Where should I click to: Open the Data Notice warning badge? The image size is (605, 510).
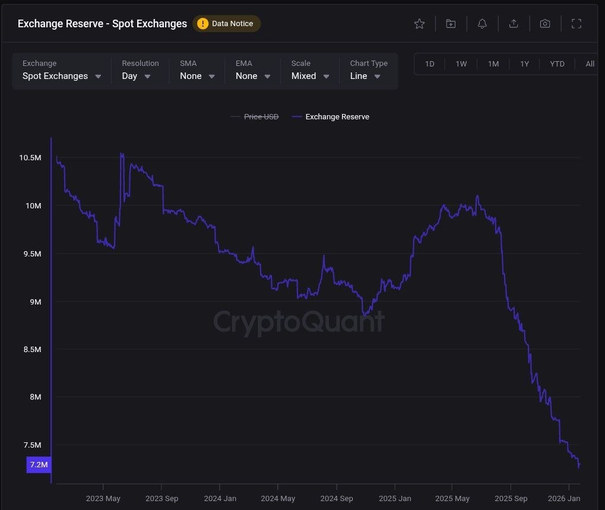(227, 24)
